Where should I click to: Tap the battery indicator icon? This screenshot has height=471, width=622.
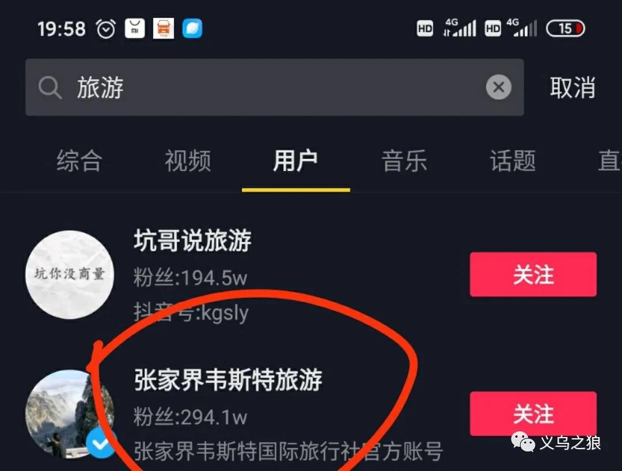[x=566, y=29]
